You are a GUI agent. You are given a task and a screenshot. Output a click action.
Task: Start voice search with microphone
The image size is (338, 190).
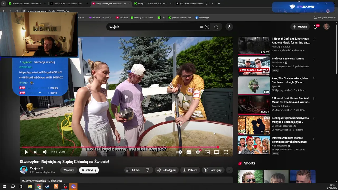pyautogui.click(x=229, y=27)
